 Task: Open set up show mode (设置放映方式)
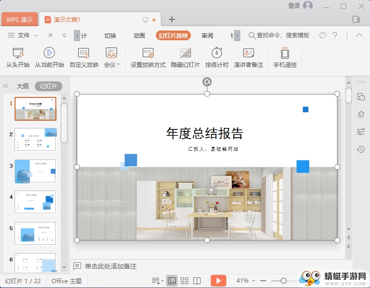tap(148, 58)
